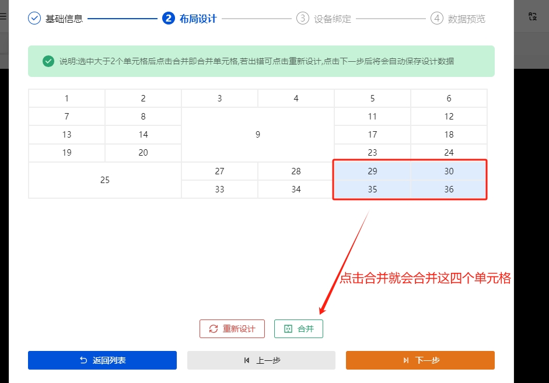Deselect the highlighted cell 30
The image size is (549, 383).
[448, 171]
